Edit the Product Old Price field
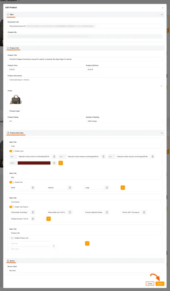 click(x=124, y=69)
